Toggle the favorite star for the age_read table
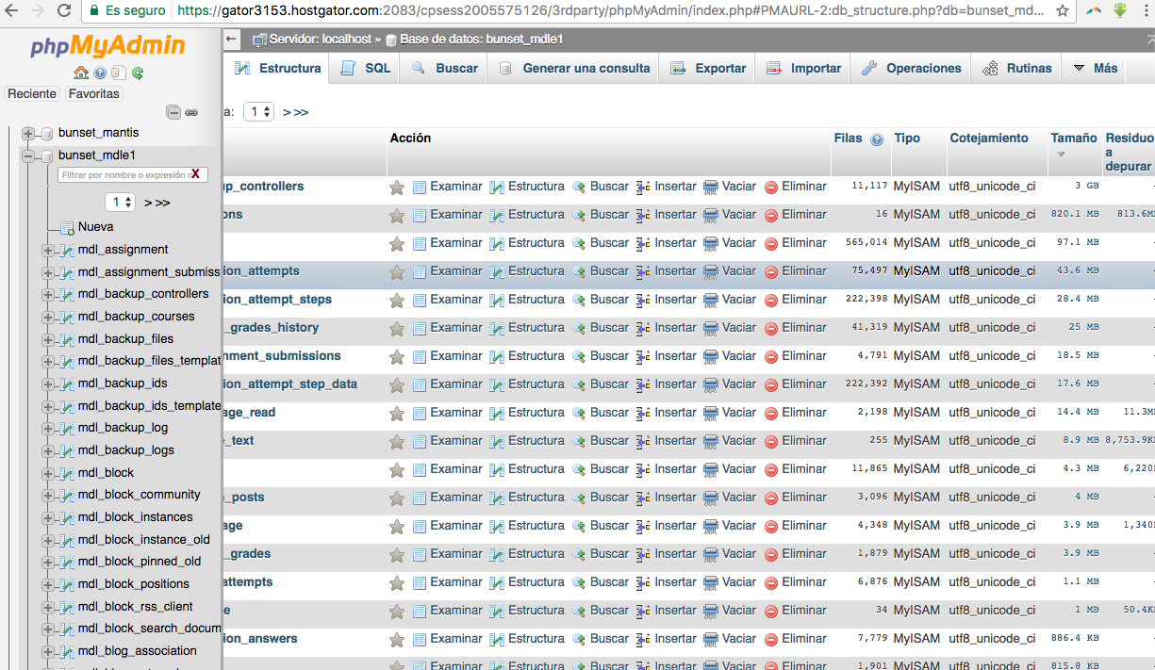Viewport: 1155px width, 670px height. click(x=397, y=413)
